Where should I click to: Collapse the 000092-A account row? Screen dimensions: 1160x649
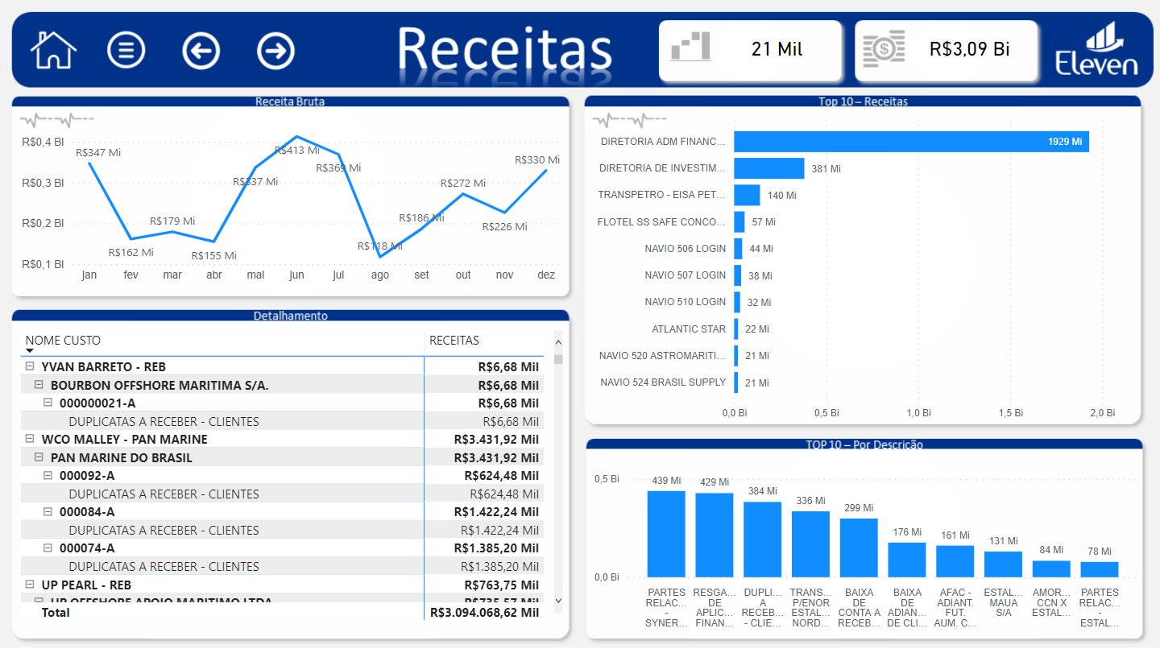point(48,475)
